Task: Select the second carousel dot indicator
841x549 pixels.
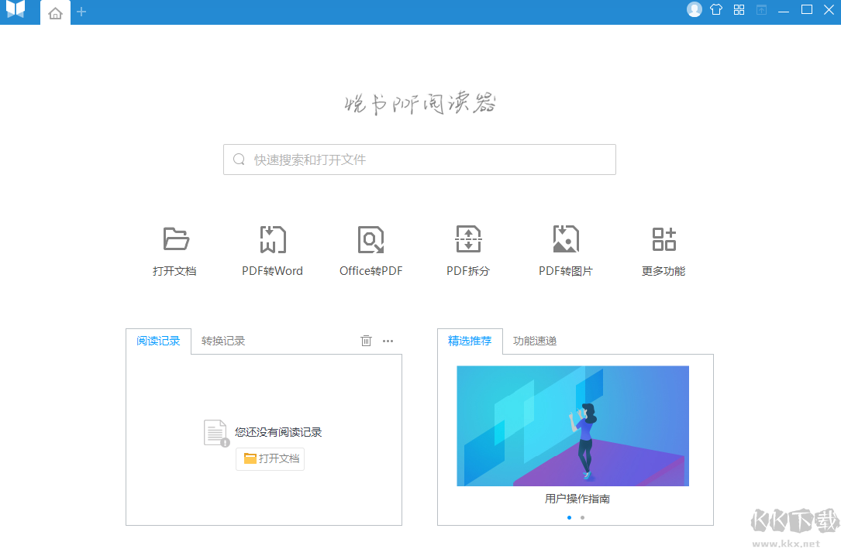Action: [x=582, y=516]
